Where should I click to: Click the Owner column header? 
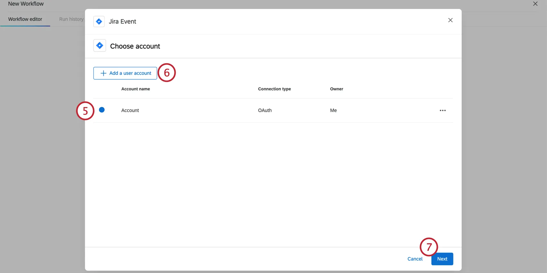pos(337,89)
